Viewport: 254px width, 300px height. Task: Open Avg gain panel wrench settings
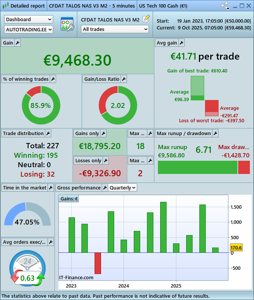coord(181,43)
